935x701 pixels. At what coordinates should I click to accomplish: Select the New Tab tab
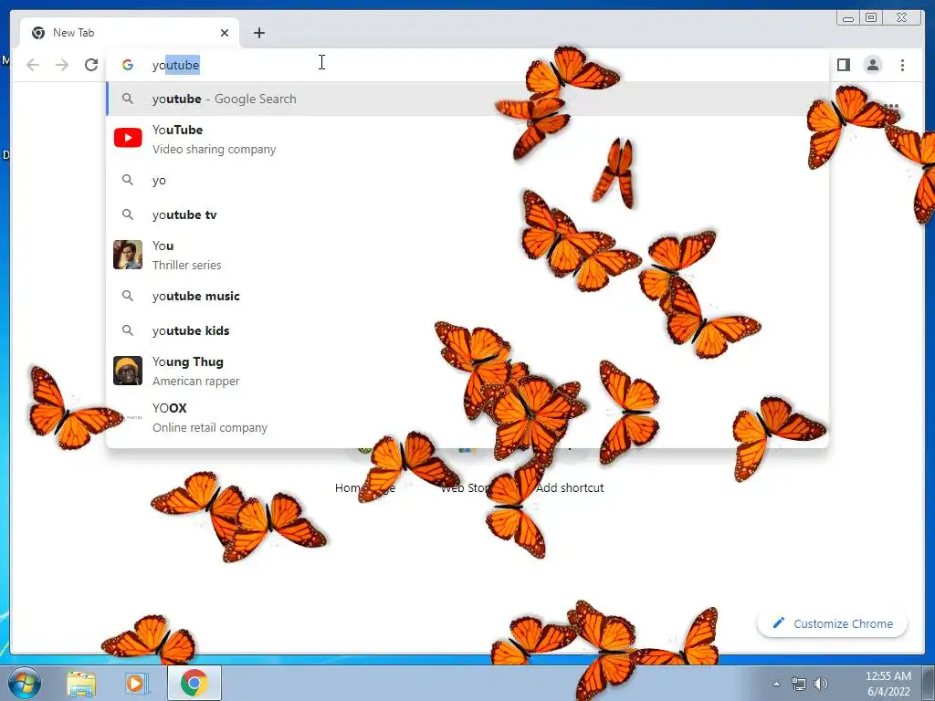130,33
